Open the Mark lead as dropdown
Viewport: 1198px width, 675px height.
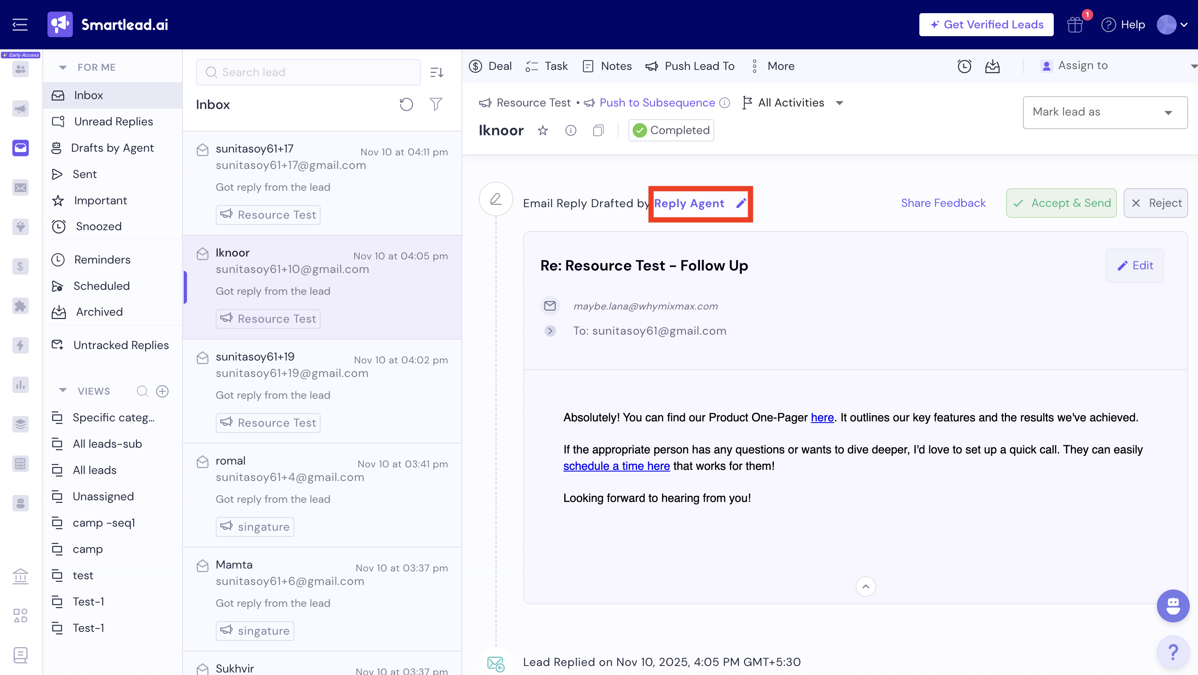pos(1105,112)
